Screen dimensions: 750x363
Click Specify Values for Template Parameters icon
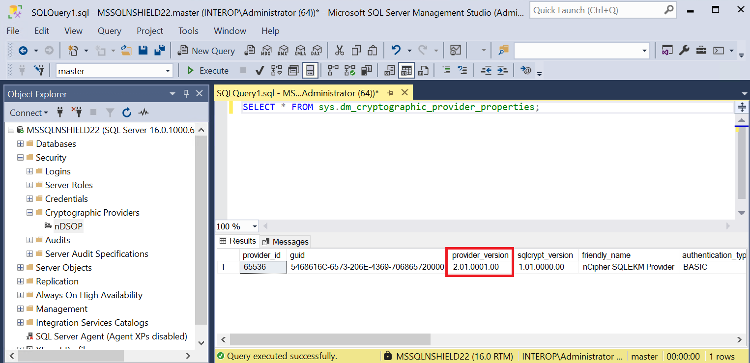[x=525, y=70]
